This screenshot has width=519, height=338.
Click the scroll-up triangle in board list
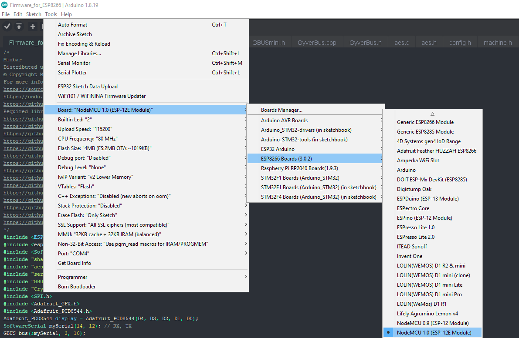pyautogui.click(x=432, y=114)
